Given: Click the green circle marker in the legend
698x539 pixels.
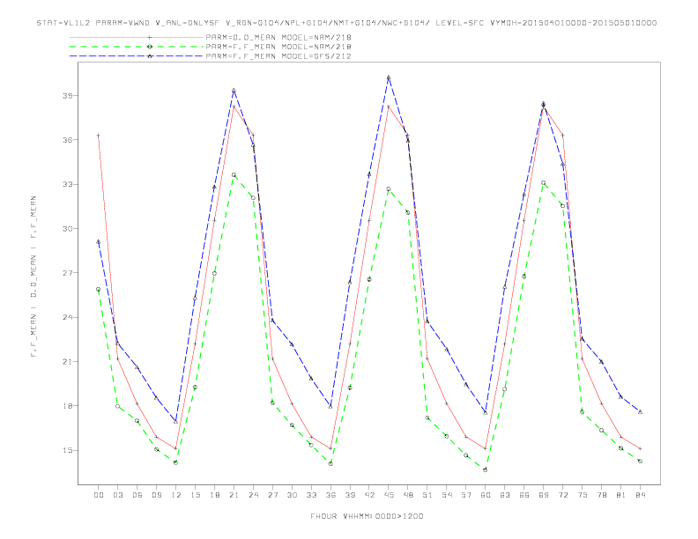Looking at the screenshot, I should coord(150,47).
